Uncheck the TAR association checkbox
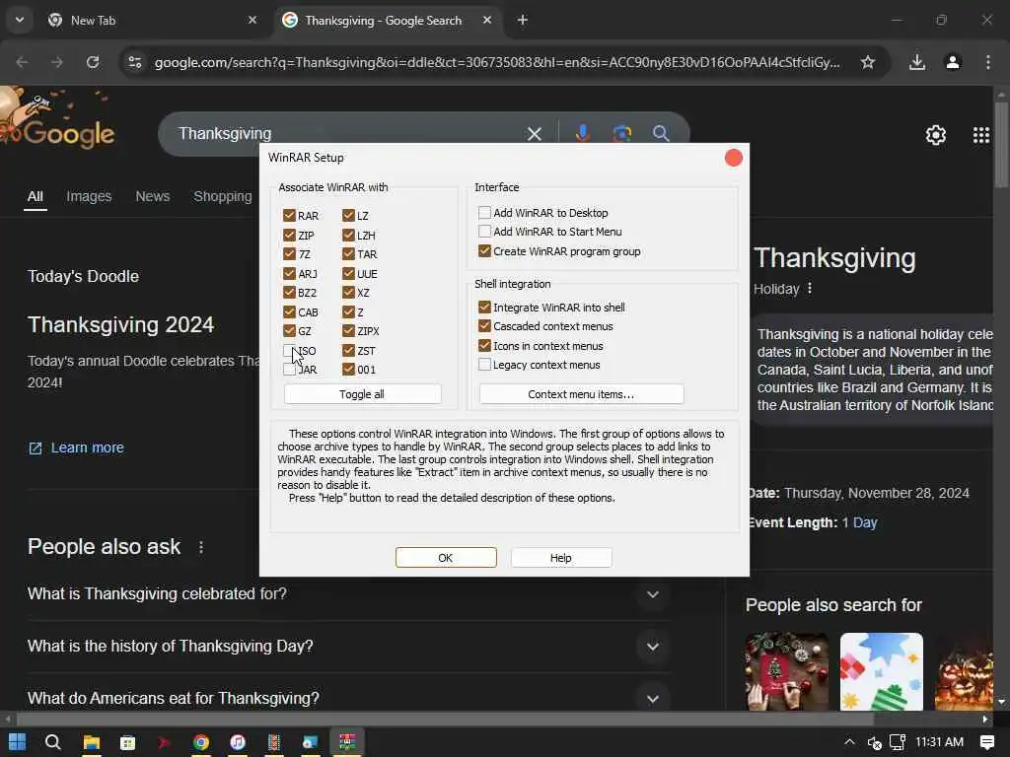Image resolution: width=1010 pixels, height=757 pixels. 348,253
